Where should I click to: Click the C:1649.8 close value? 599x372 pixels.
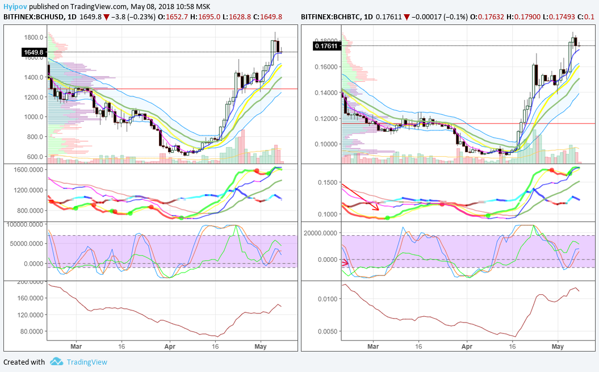[x=267, y=17]
